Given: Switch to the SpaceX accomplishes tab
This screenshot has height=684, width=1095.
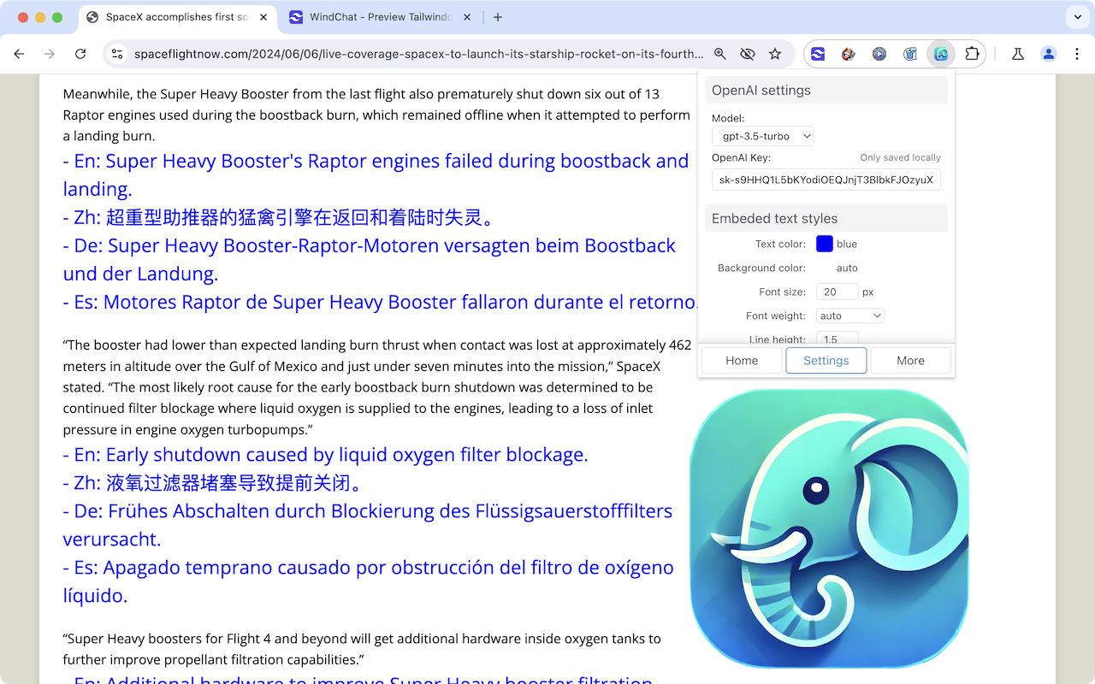Looking at the screenshot, I should pos(176,17).
